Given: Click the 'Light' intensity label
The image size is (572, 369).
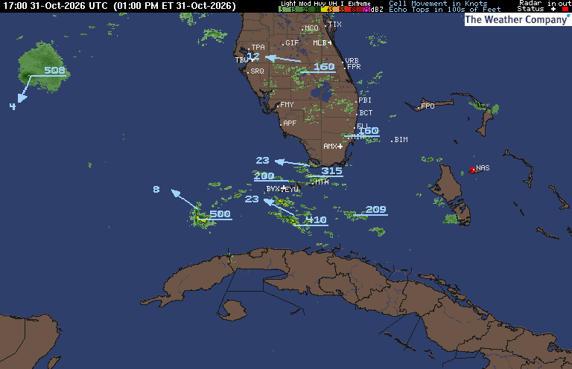Looking at the screenshot, I should point(288,3).
